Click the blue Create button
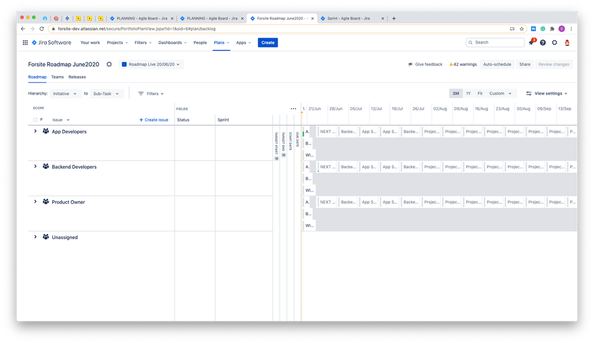This screenshot has height=343, width=594. click(268, 43)
